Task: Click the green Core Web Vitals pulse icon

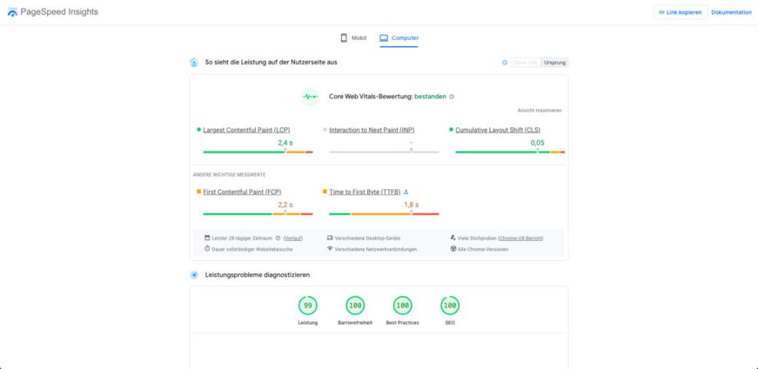Action: coord(309,97)
